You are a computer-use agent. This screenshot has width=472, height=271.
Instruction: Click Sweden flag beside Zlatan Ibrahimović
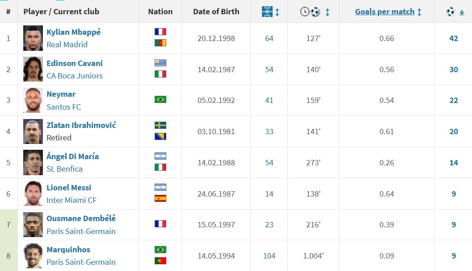coord(160,125)
